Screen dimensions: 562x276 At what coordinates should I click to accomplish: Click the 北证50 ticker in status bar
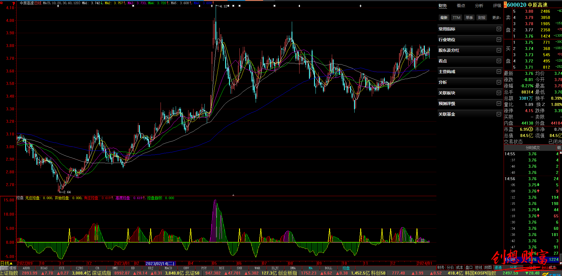192,273
